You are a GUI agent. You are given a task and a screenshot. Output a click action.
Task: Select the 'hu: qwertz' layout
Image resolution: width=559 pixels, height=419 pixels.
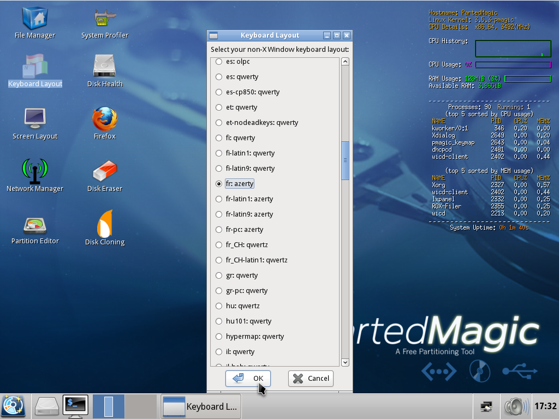(237, 306)
